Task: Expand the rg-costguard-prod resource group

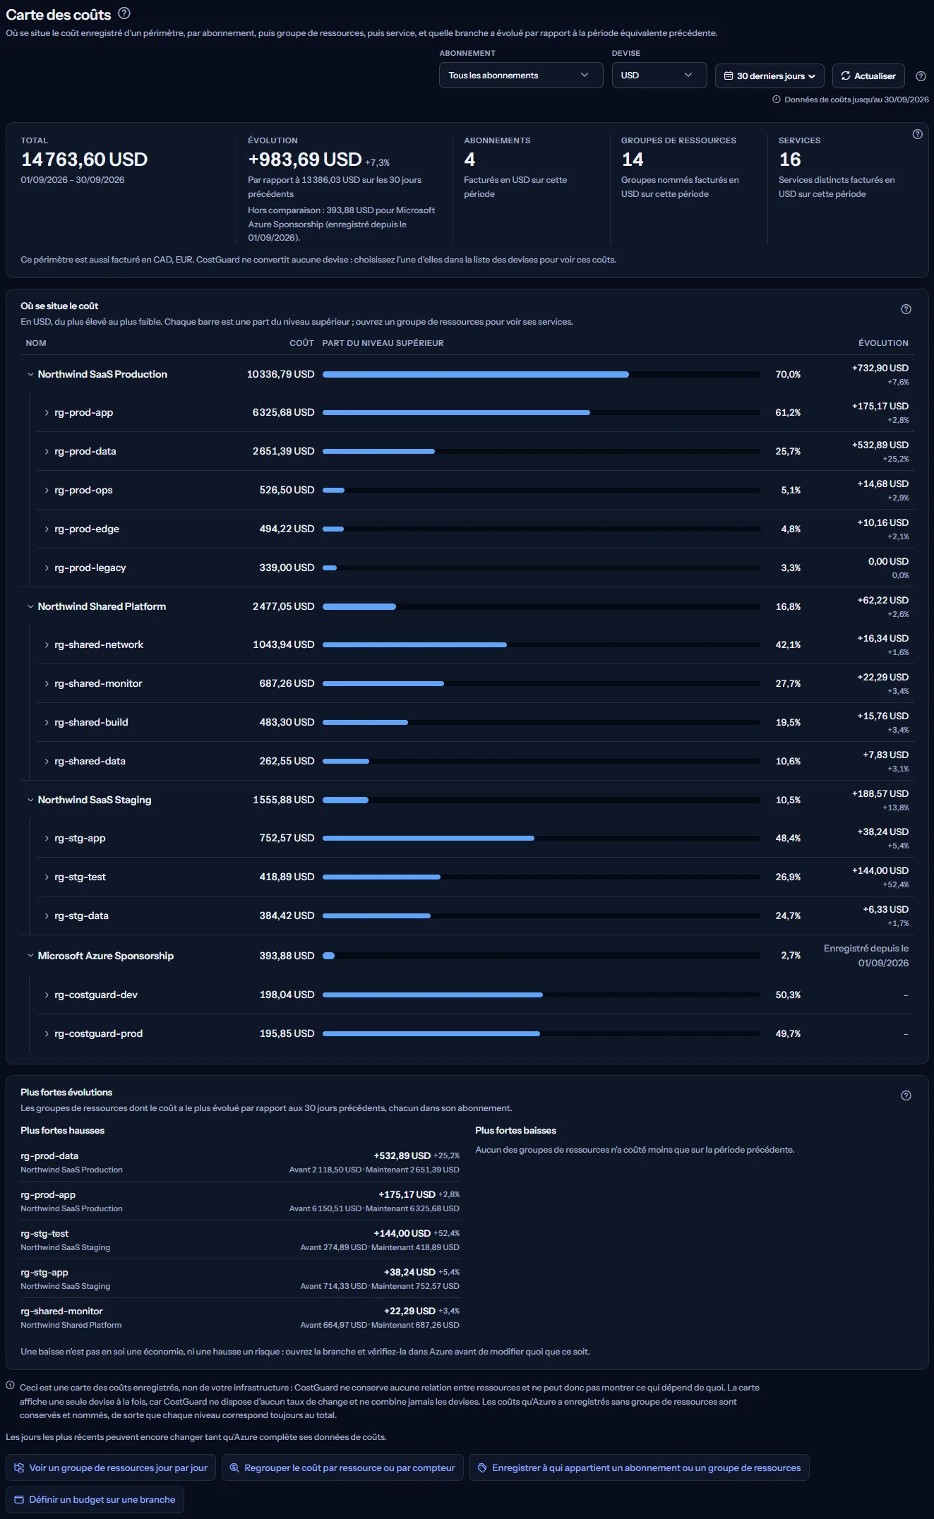Action: pyautogui.click(x=47, y=1034)
